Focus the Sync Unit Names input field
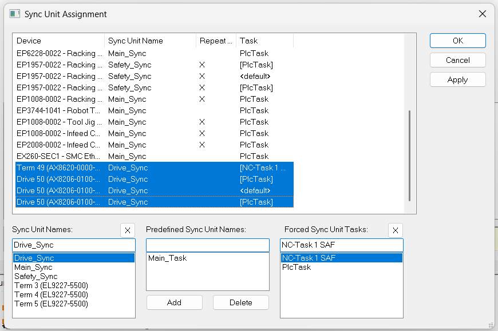Image resolution: width=498 pixels, height=331 pixels. 74,245
